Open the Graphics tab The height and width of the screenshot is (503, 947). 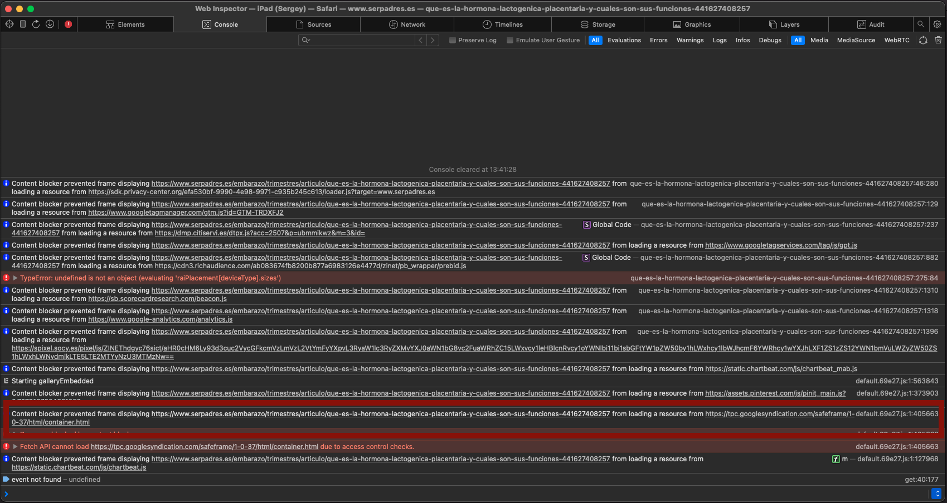tap(692, 24)
